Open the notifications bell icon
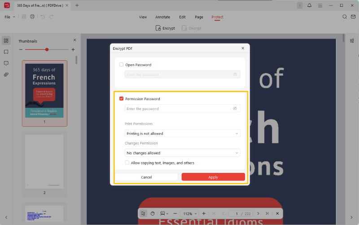 [309, 5]
